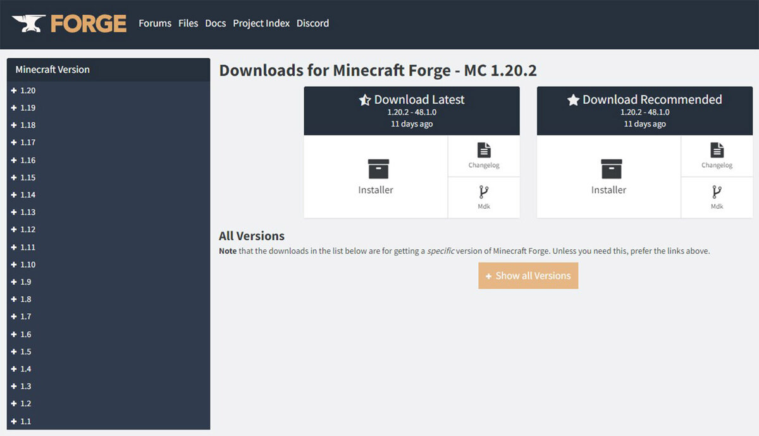
Task: Open the Changelog document icon under Download Latest
Action: pos(484,150)
